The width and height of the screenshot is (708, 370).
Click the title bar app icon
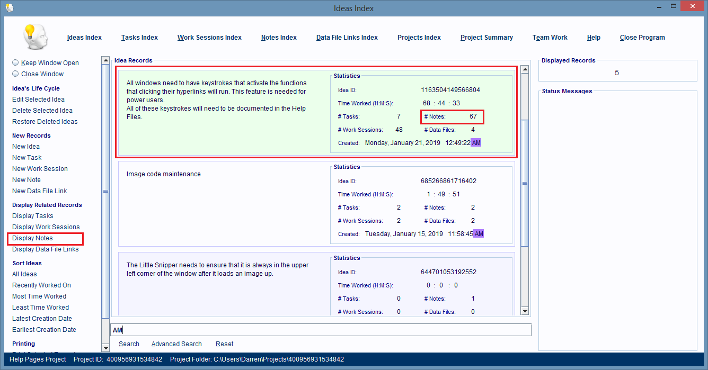9,8
